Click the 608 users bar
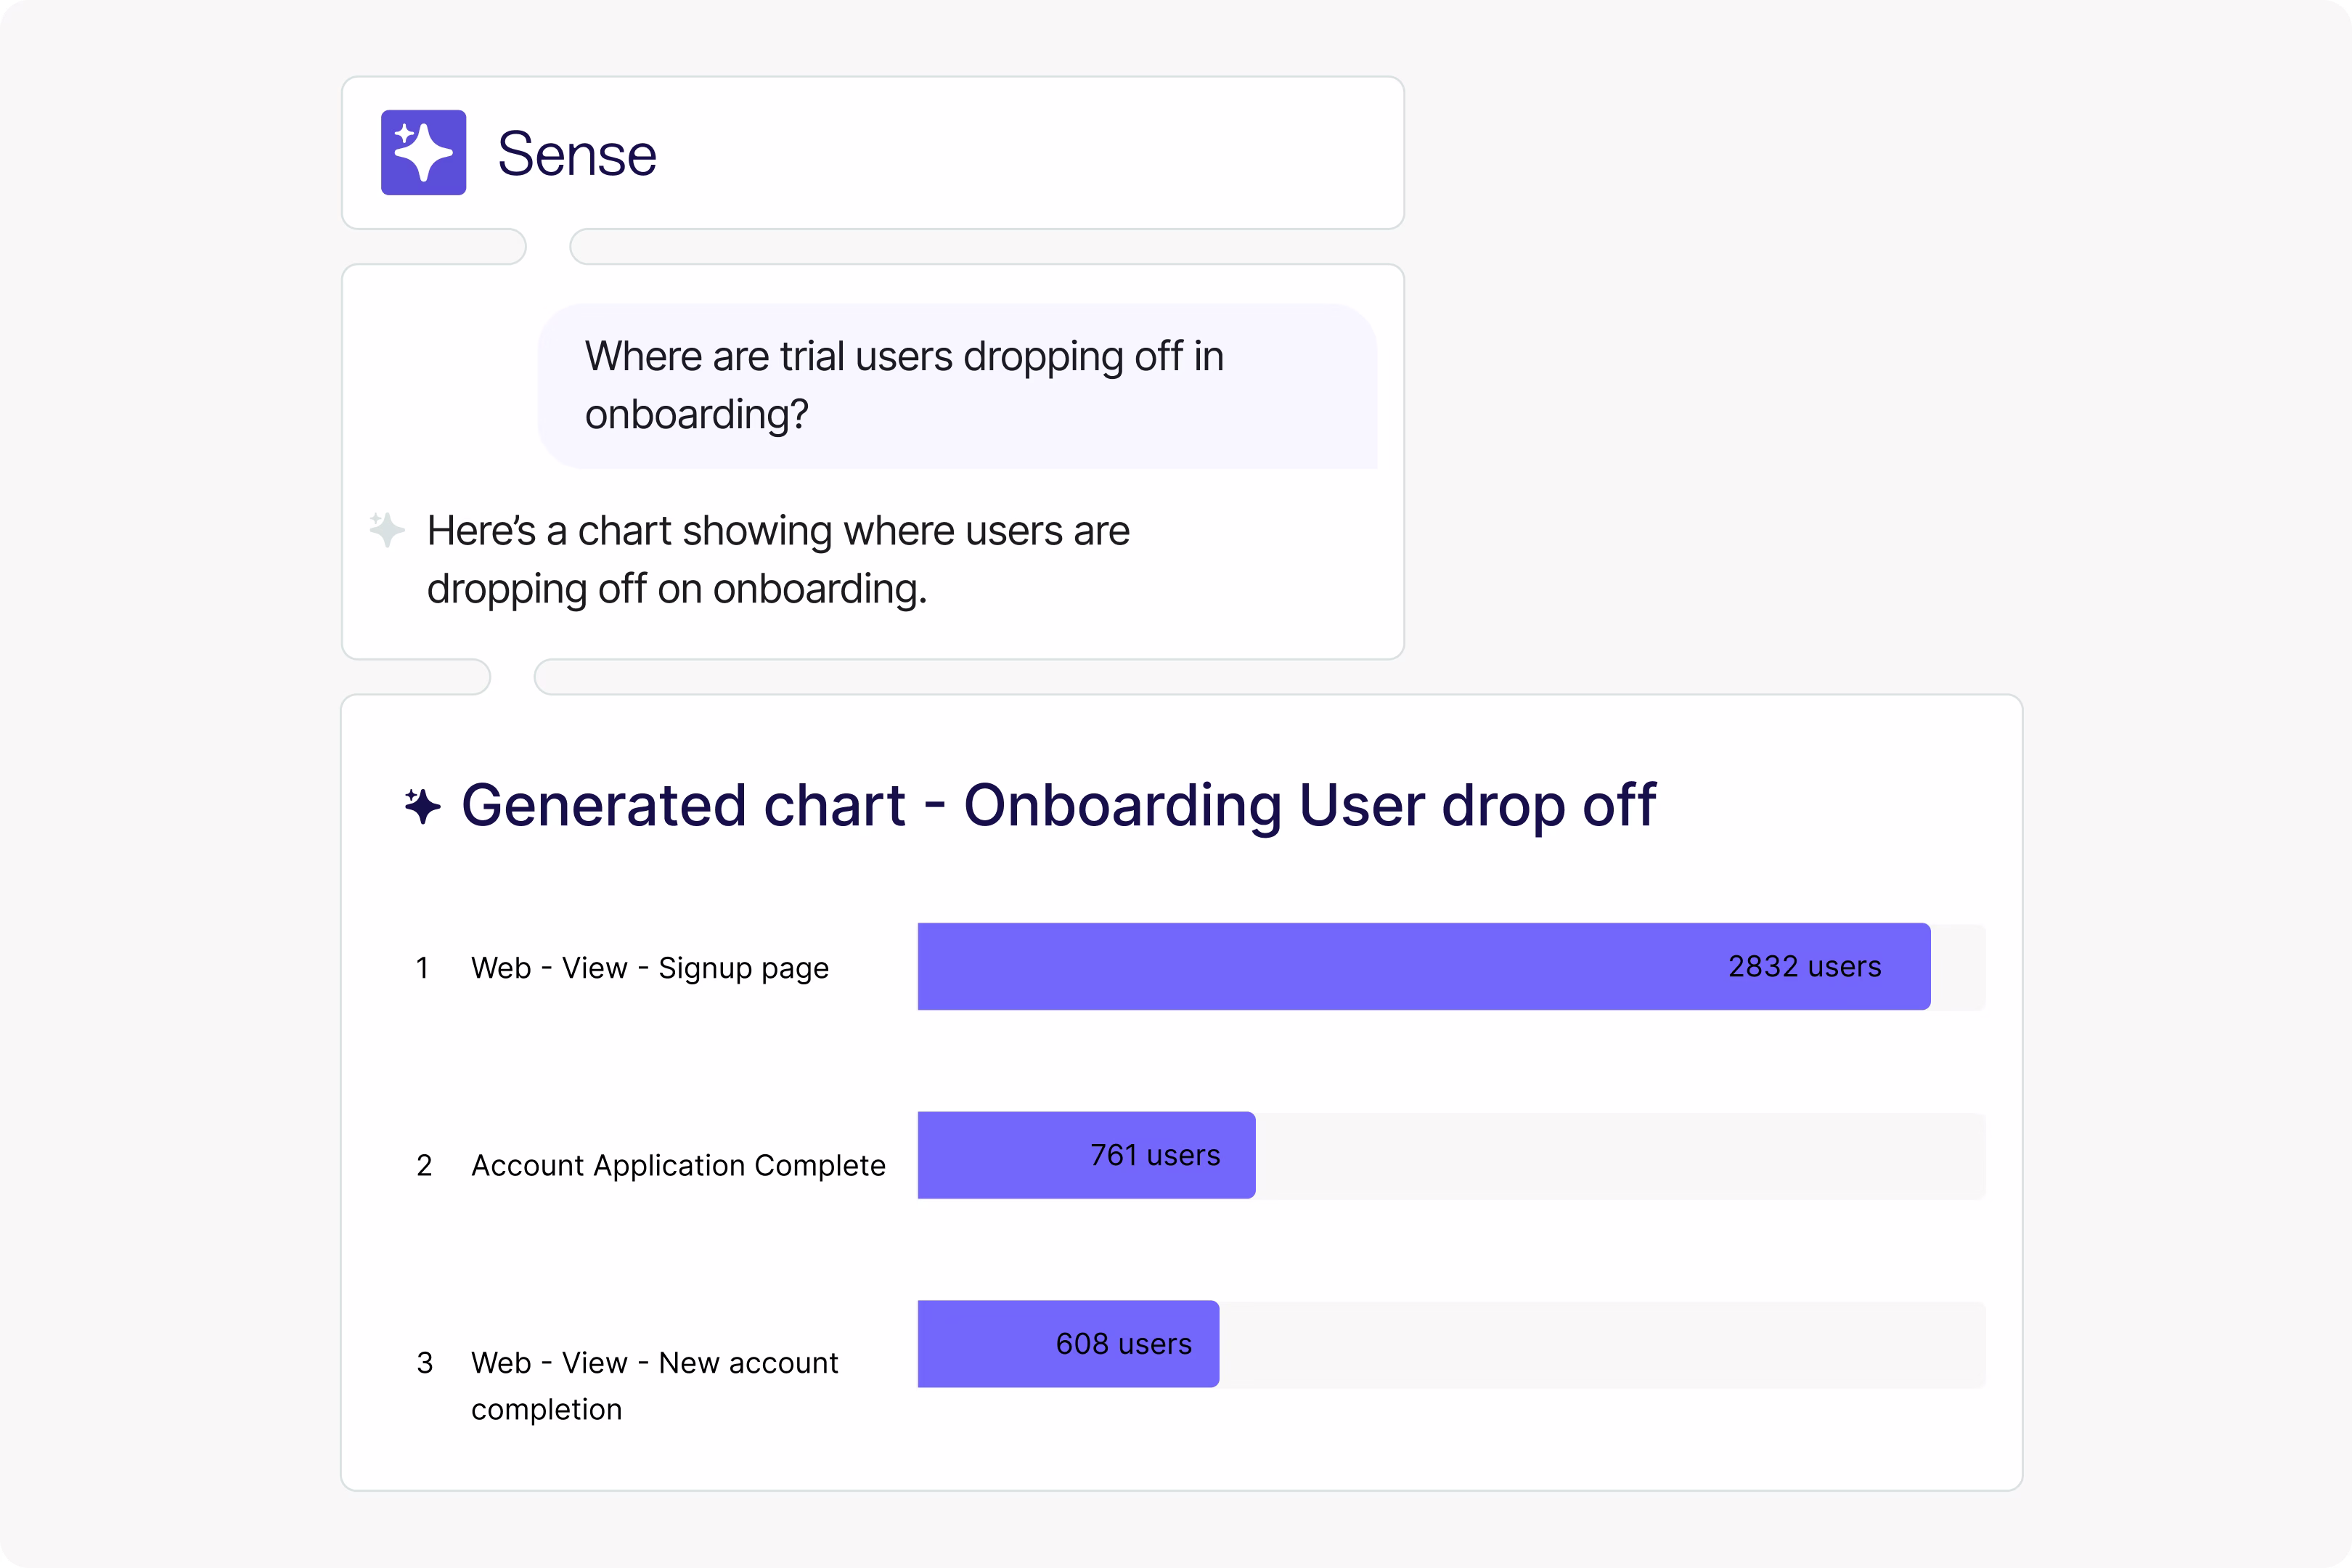 click(1068, 1344)
